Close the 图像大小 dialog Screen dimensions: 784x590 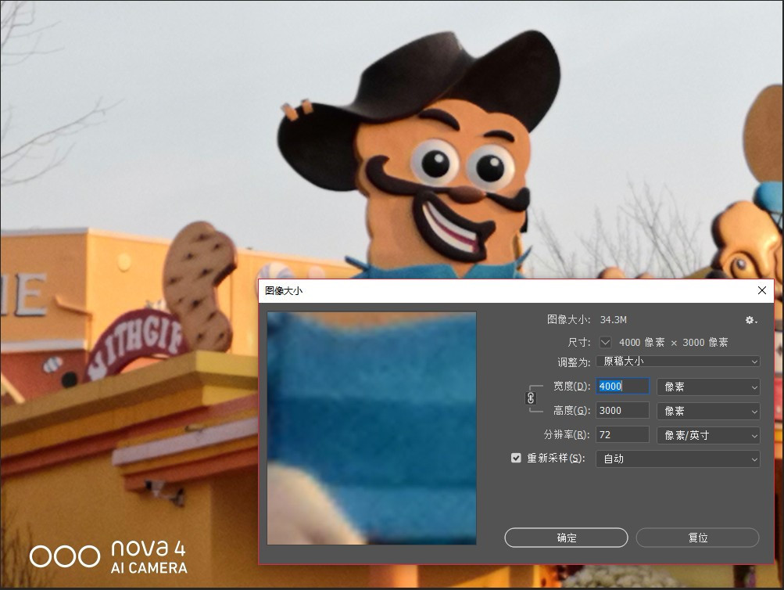(x=762, y=290)
